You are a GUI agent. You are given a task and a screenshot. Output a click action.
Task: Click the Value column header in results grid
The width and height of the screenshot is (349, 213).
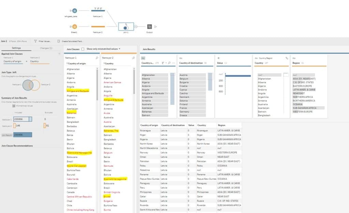pos(191,125)
